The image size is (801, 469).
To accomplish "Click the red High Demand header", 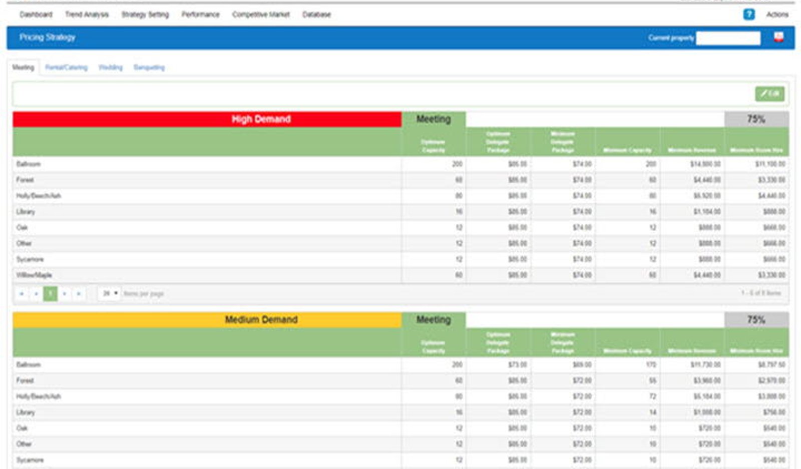I will click(207, 119).
